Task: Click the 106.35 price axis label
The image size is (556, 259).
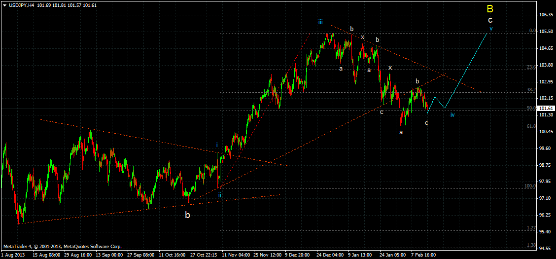Action: coord(546,15)
